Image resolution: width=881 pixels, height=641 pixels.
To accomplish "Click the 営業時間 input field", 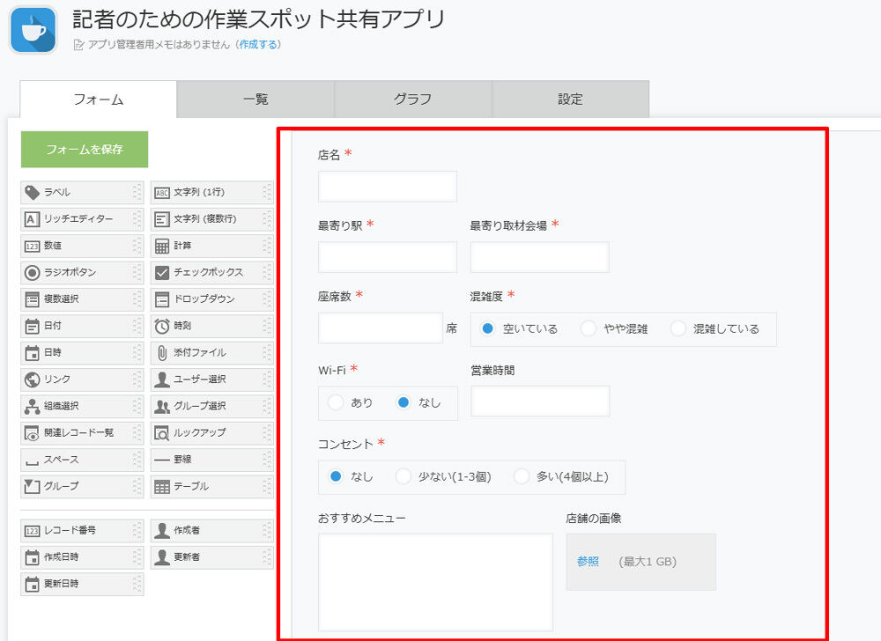I will click(x=540, y=402).
